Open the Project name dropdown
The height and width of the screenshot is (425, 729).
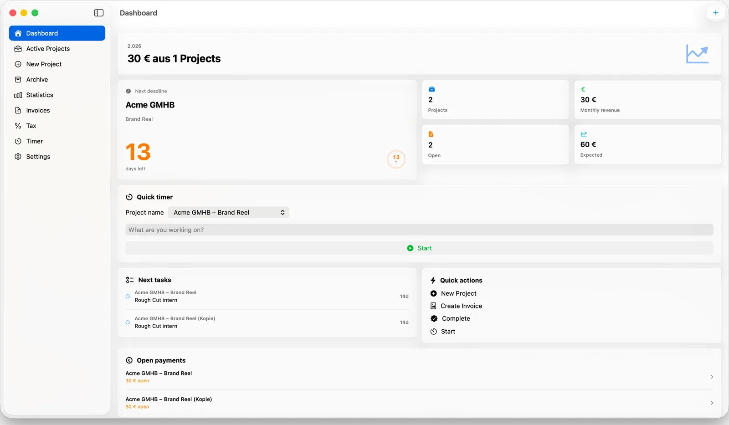[x=229, y=213]
